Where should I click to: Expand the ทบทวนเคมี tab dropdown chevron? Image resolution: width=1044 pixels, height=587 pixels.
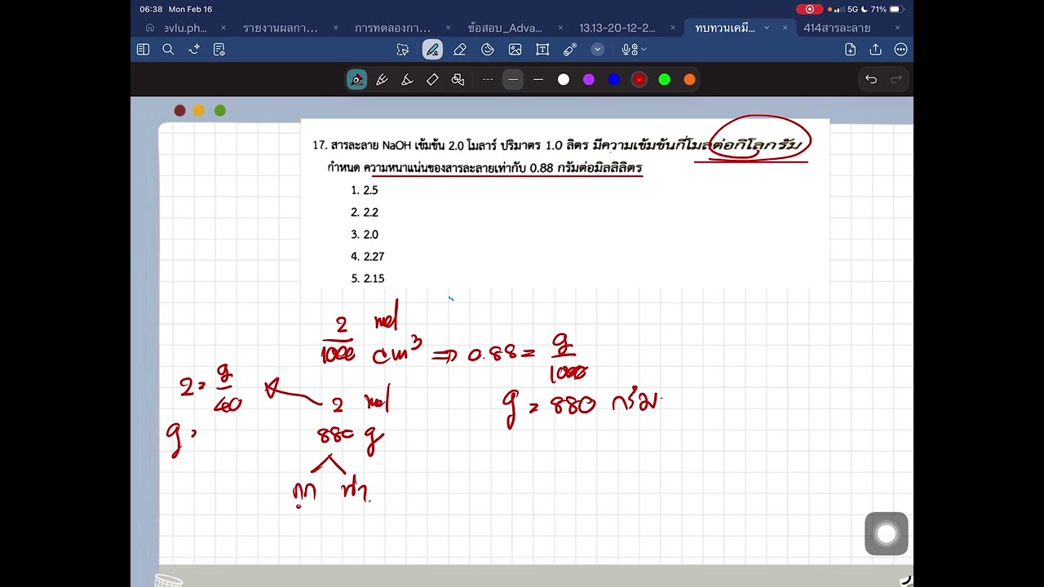click(767, 28)
